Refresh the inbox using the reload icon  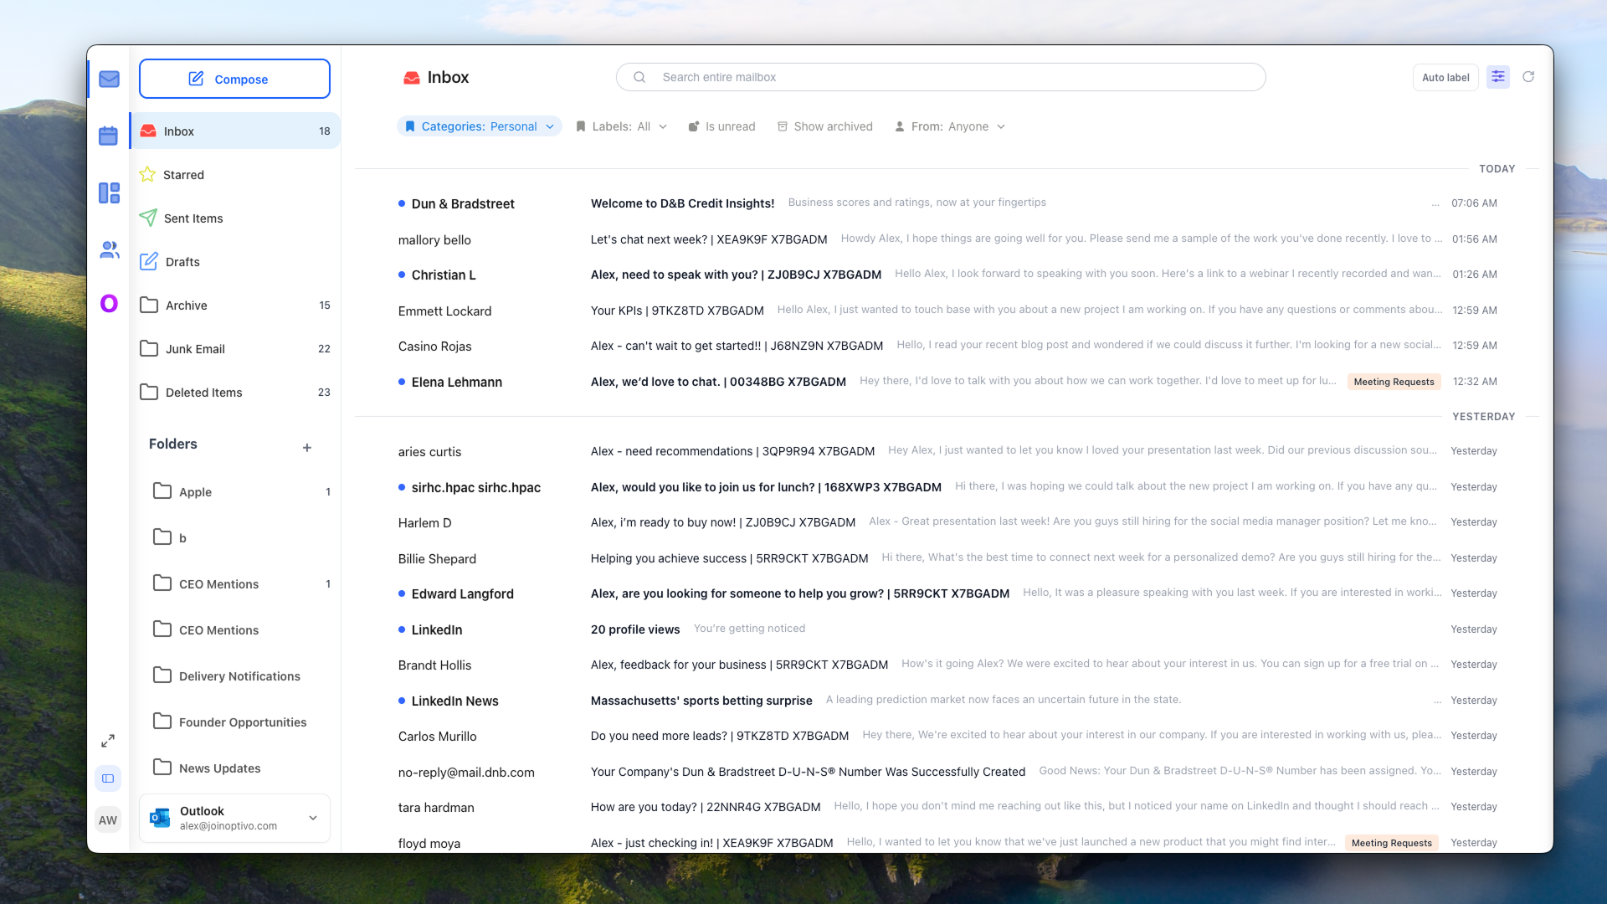(1528, 76)
